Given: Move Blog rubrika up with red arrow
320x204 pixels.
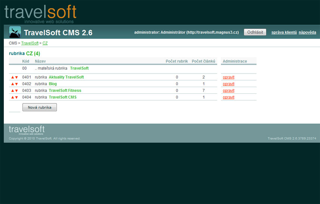Looking at the screenshot, I should (x=13, y=84).
